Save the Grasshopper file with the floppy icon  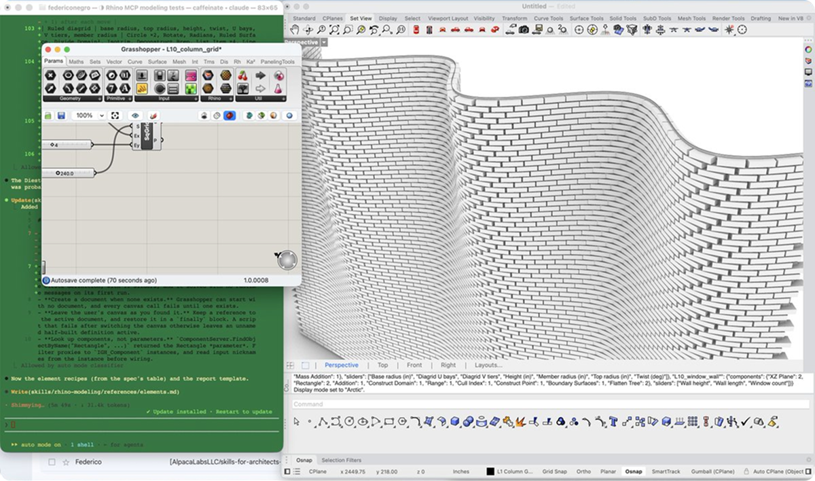pyautogui.click(x=61, y=115)
